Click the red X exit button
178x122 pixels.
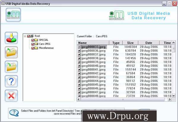click(x=11, y=96)
